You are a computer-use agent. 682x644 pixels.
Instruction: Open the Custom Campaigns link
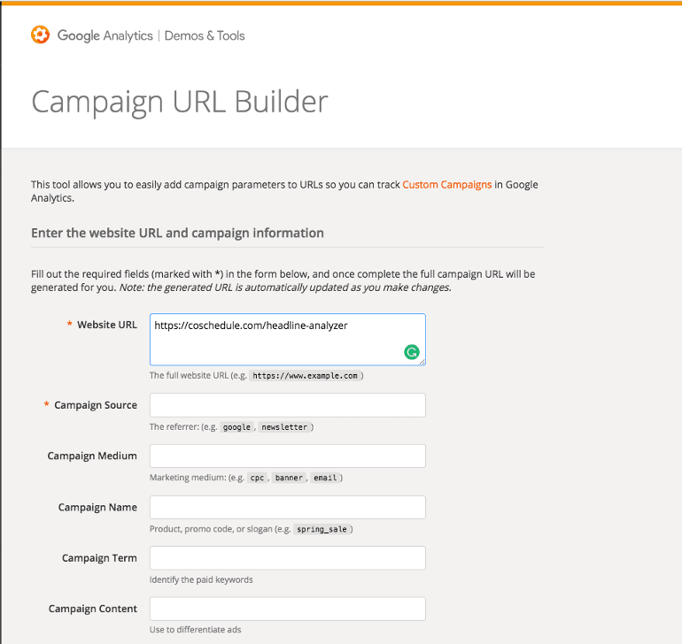446,185
